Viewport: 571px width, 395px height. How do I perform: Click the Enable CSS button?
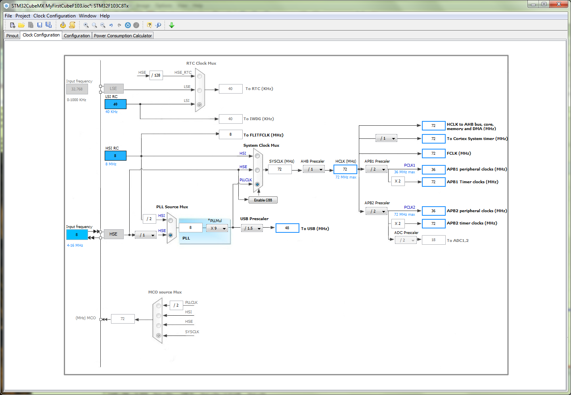(x=263, y=200)
